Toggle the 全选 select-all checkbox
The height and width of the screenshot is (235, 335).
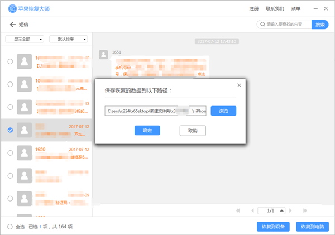pos(10,227)
